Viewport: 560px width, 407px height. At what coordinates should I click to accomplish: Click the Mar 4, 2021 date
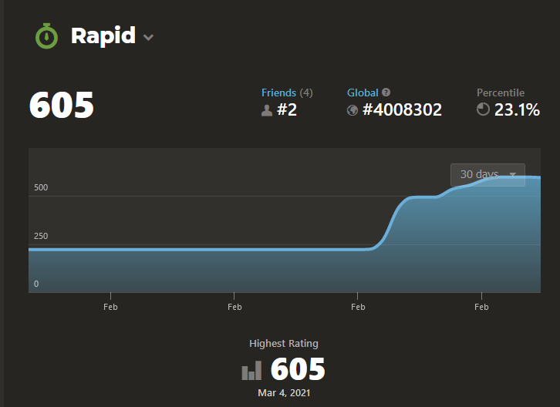pyautogui.click(x=284, y=392)
